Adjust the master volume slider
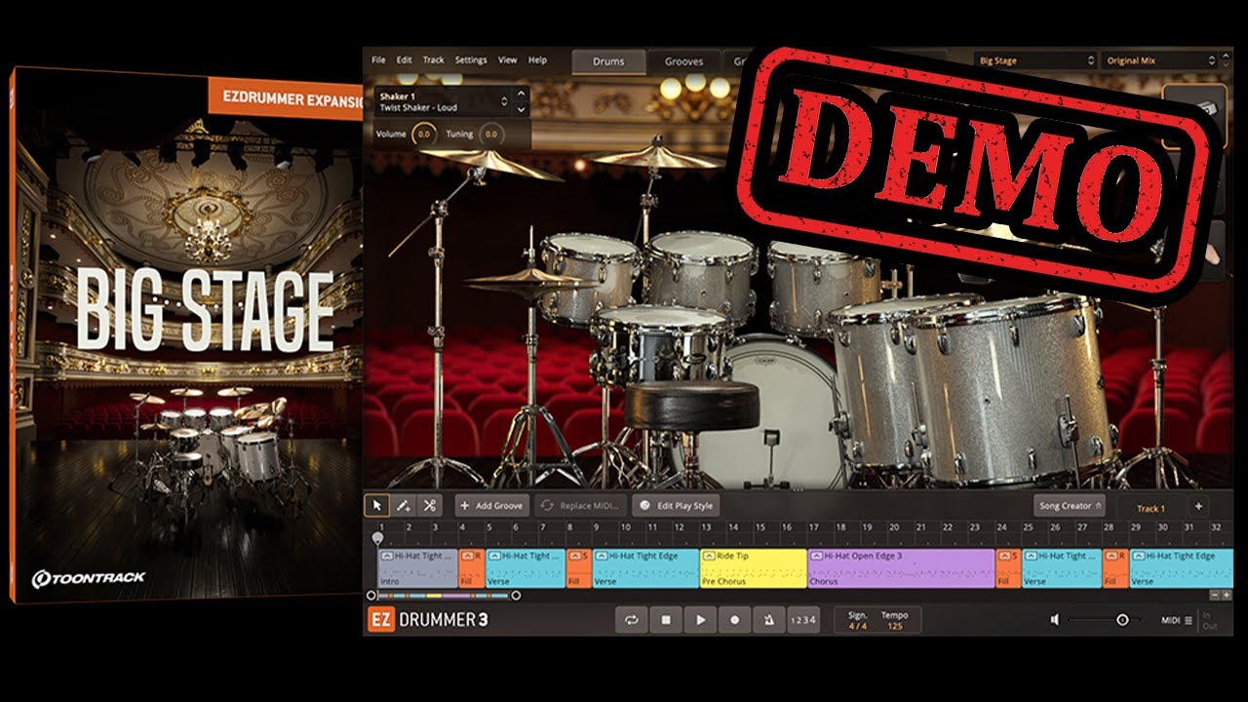This screenshot has width=1248, height=702. pyautogui.click(x=1105, y=620)
